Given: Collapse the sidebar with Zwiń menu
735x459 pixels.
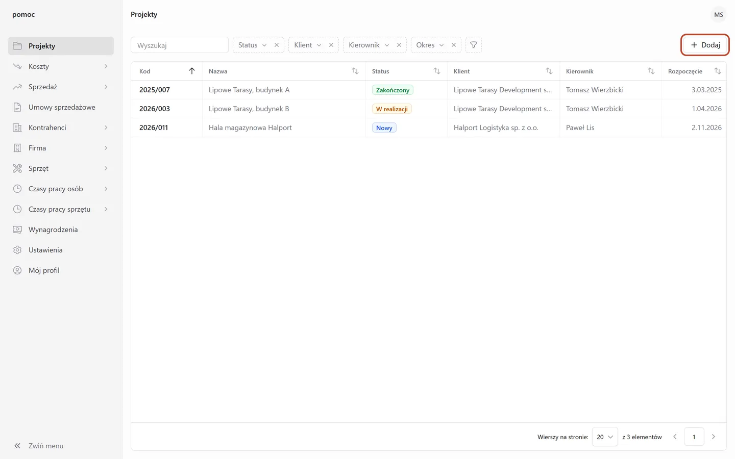Looking at the screenshot, I should pyautogui.click(x=39, y=446).
